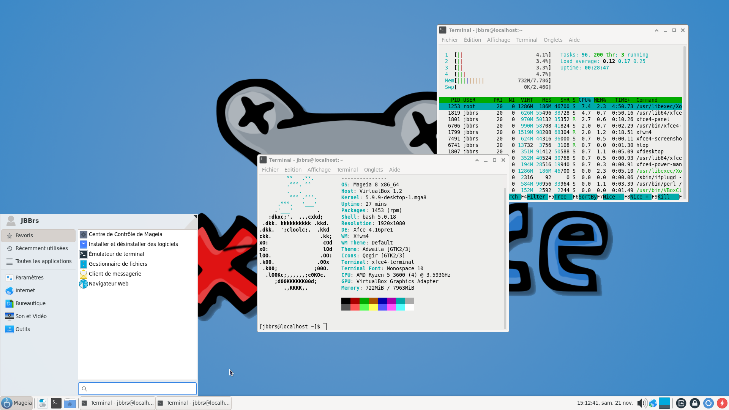Open the Son et Vidéo category
The width and height of the screenshot is (729, 410).
(x=38, y=316)
